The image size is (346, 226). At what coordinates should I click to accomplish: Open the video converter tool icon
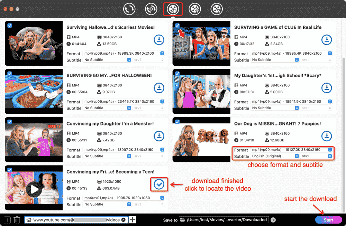click(129, 9)
